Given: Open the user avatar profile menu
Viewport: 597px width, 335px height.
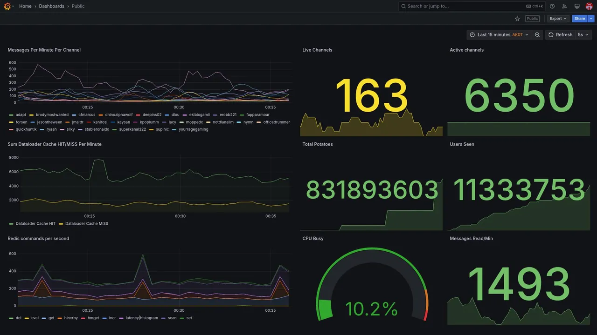Looking at the screenshot, I should [x=589, y=6].
